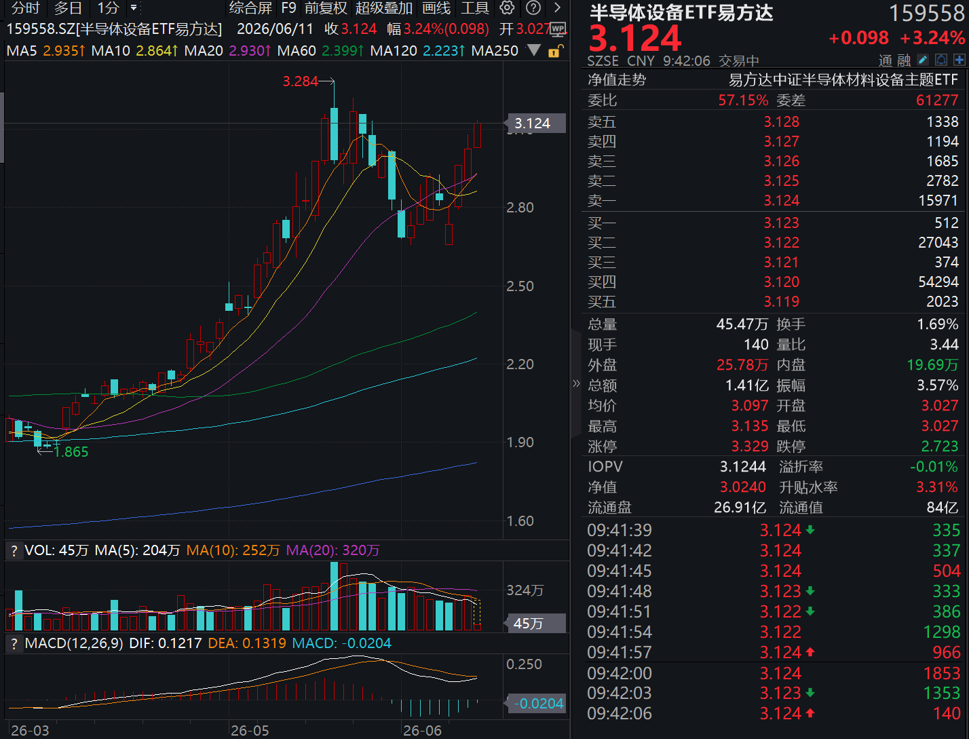This screenshot has height=739, width=969.
Task: Toggle the yellow padlock on MA line
Action: [x=555, y=51]
